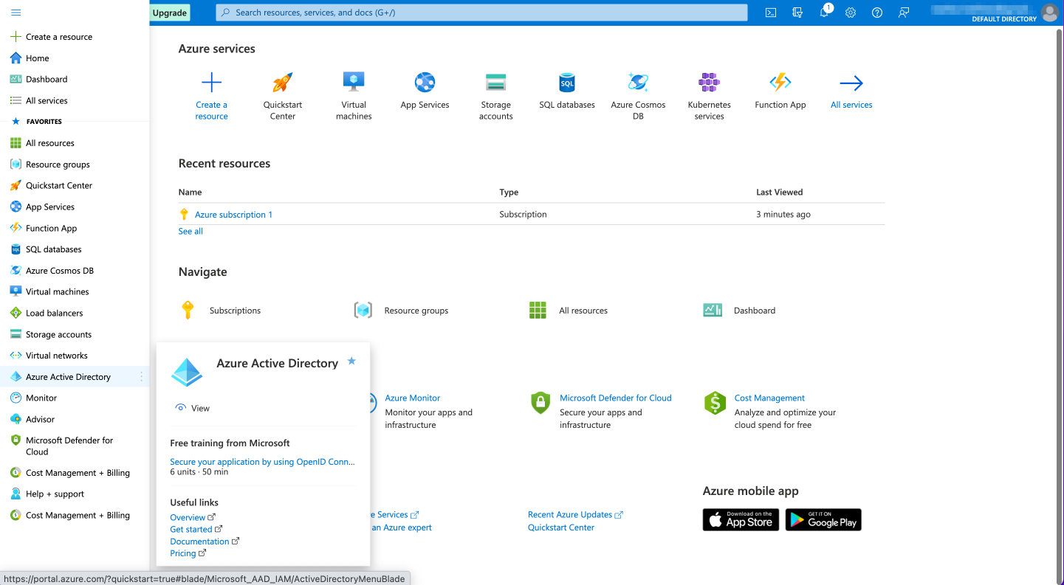Click the Storage accounts service icon
Viewport: 1064px width, 585px height.
click(495, 83)
